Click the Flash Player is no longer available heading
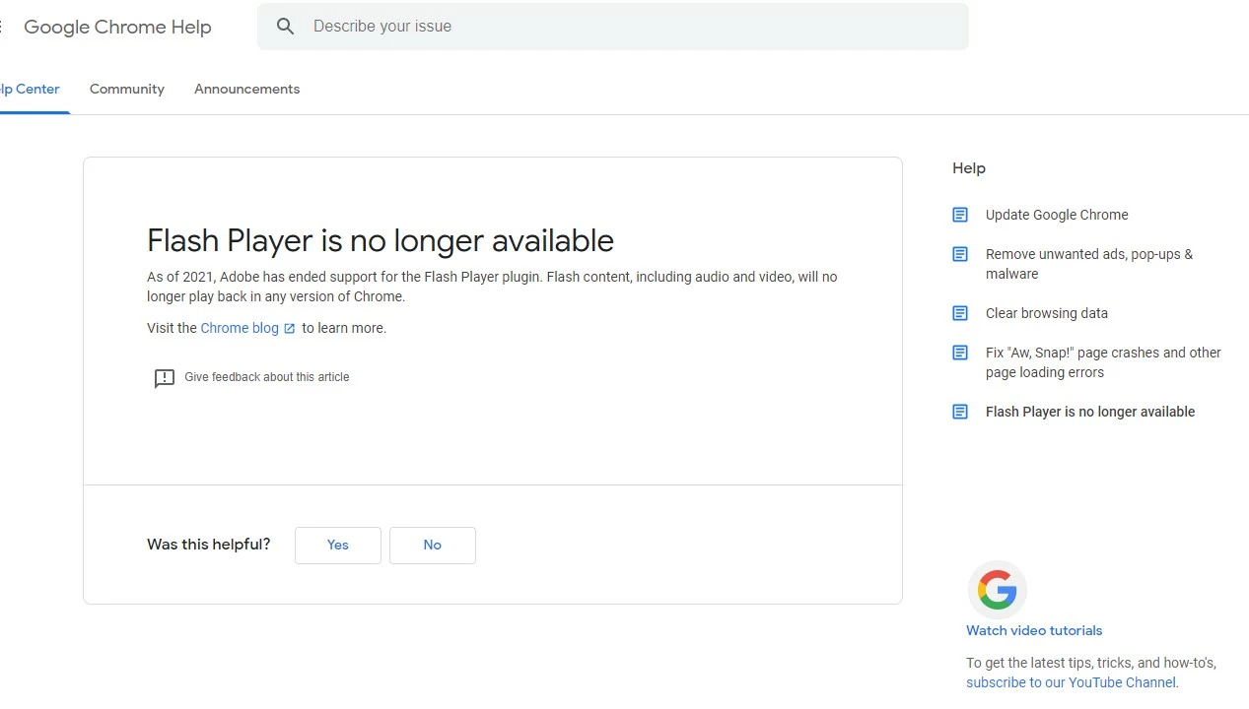This screenshot has width=1249, height=709. (x=381, y=240)
